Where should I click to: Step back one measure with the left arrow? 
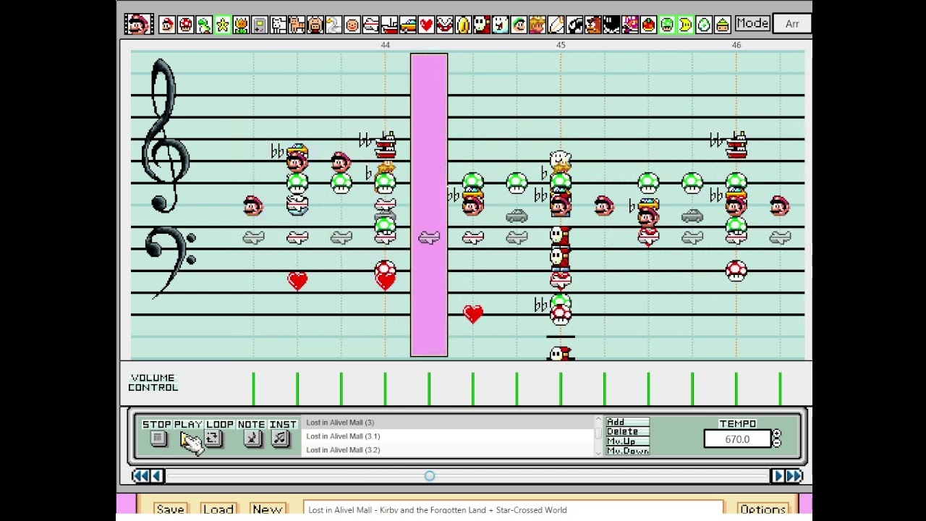[157, 475]
